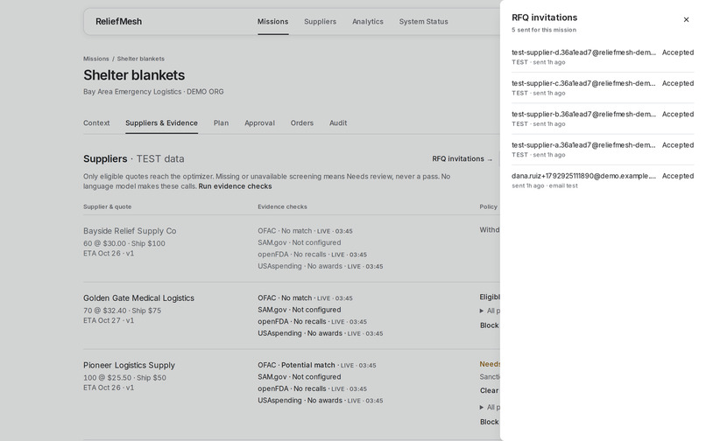Open the Approval tab
The image size is (706, 441).
coord(259,122)
